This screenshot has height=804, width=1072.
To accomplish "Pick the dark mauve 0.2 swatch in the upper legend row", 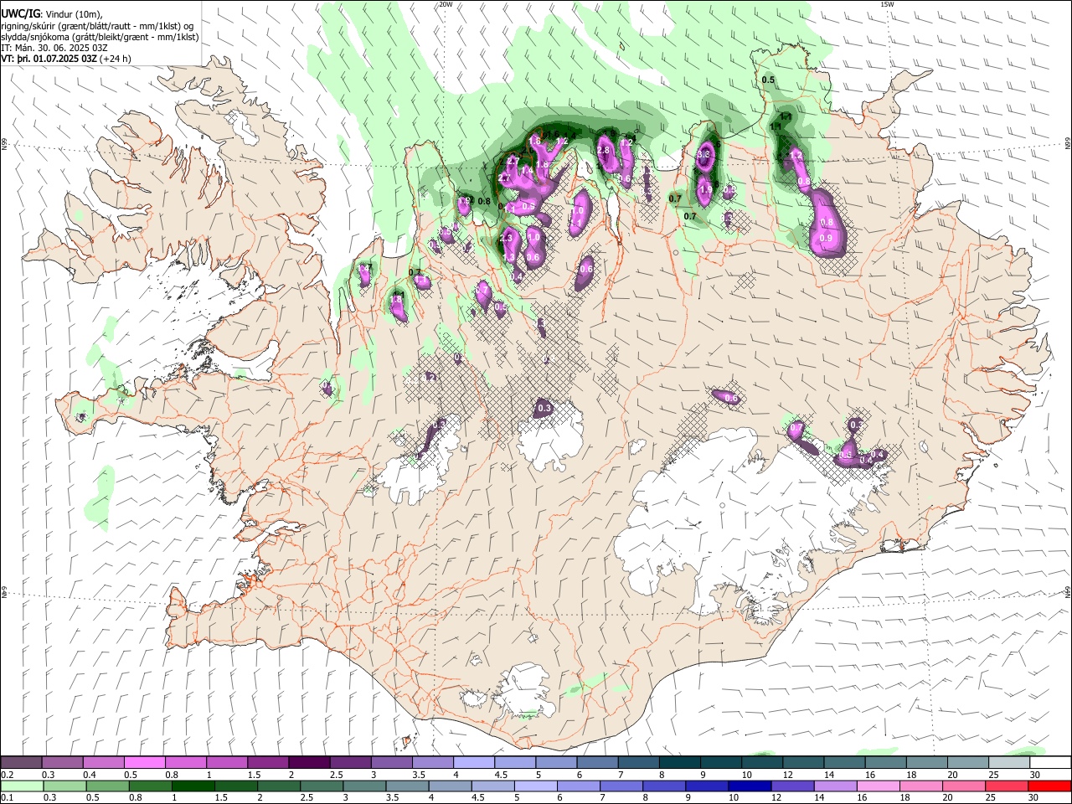I will [22, 763].
